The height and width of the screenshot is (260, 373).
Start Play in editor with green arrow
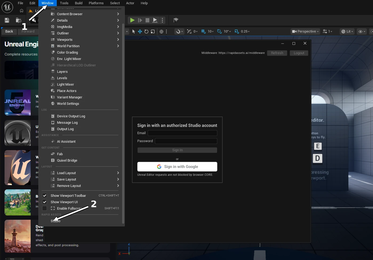click(x=132, y=20)
